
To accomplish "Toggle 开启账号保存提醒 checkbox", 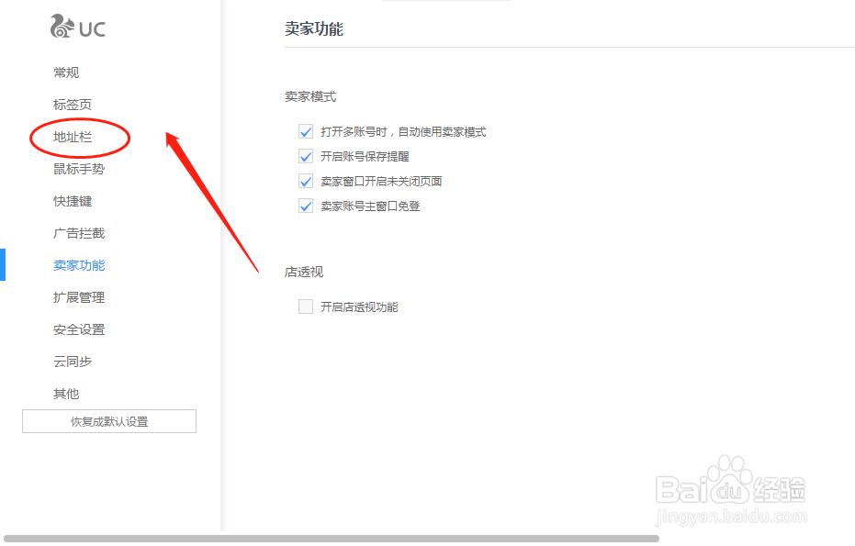I will 306,156.
